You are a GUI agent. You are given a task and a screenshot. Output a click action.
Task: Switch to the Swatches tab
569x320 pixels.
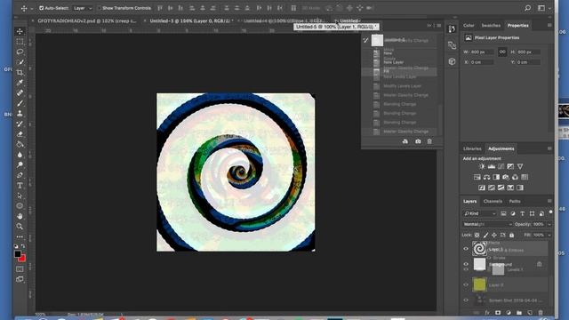[491, 26]
